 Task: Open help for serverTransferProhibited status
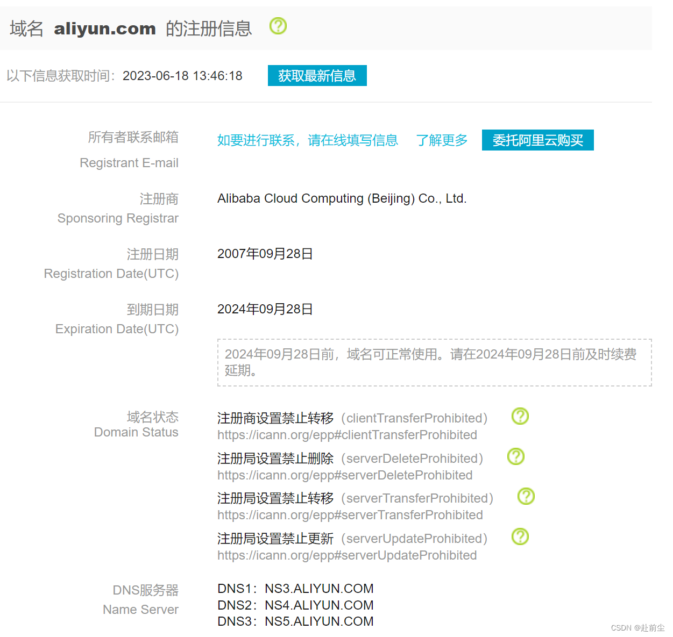[x=526, y=496]
